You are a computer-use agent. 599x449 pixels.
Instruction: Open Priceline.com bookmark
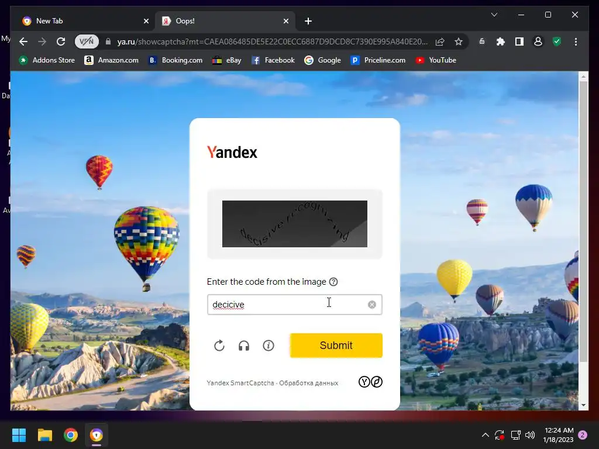pos(378,60)
